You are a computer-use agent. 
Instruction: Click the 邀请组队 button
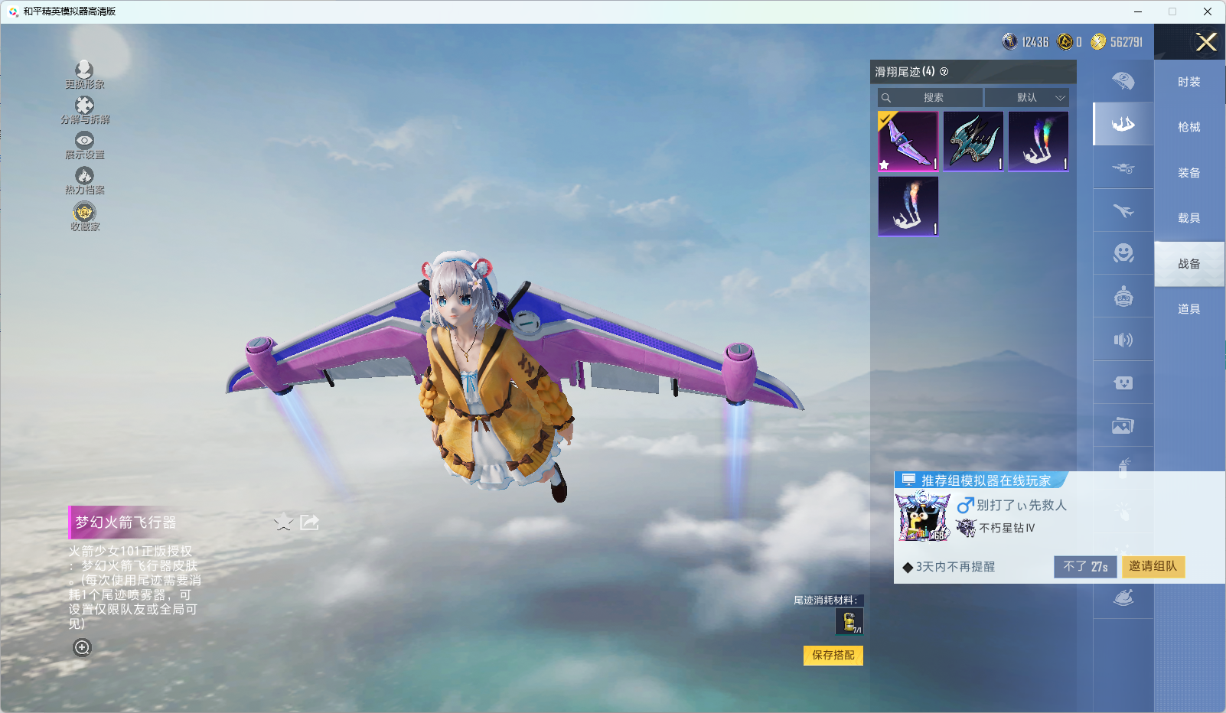pyautogui.click(x=1153, y=567)
